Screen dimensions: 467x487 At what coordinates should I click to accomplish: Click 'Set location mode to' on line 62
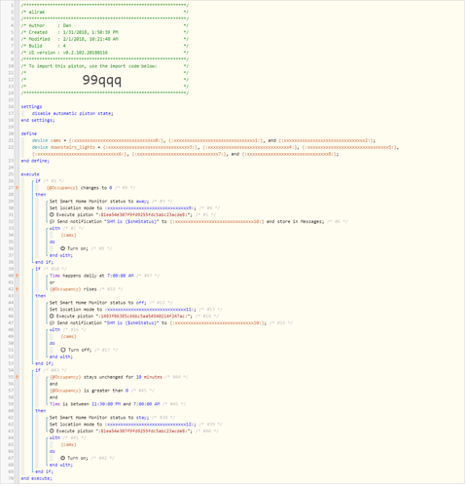[76, 425]
